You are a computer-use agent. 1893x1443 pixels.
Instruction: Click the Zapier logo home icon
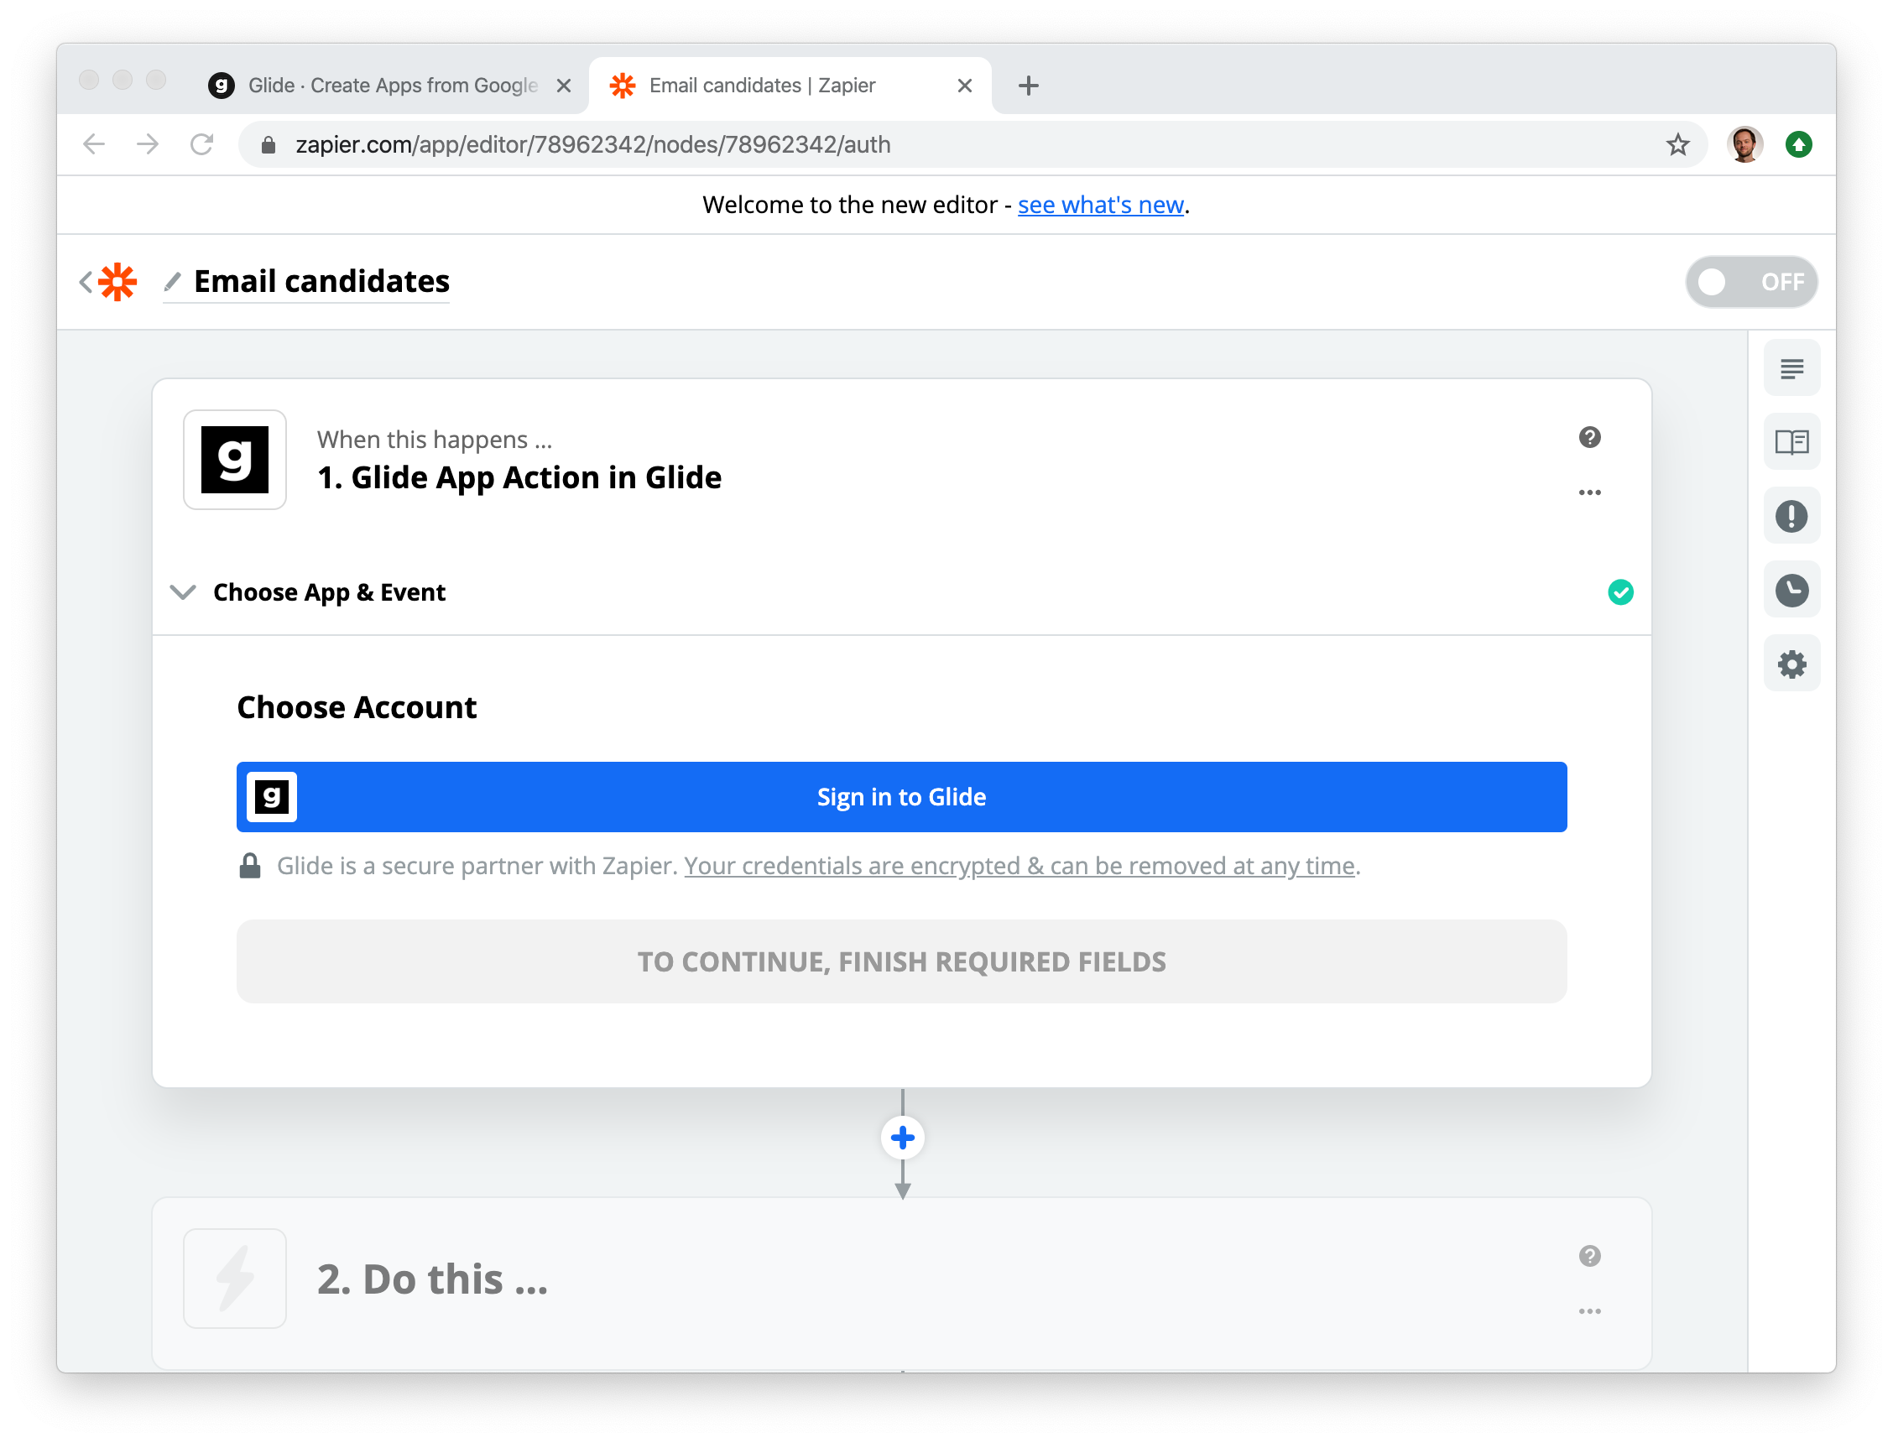coord(117,282)
